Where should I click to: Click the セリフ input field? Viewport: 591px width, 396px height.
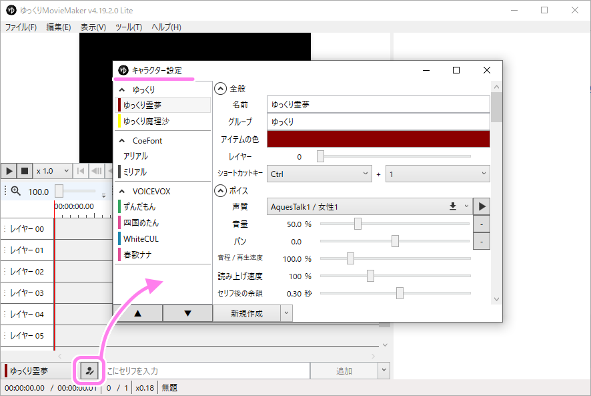(x=207, y=371)
